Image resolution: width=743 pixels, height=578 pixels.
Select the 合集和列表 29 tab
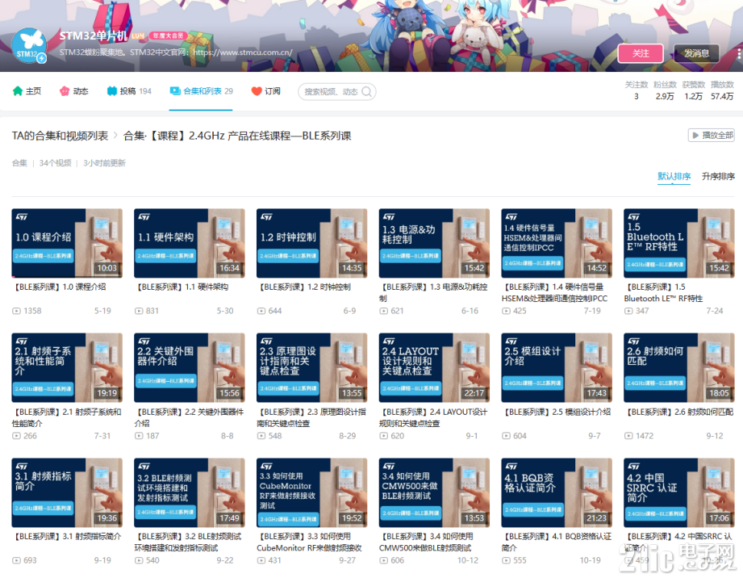tap(202, 91)
